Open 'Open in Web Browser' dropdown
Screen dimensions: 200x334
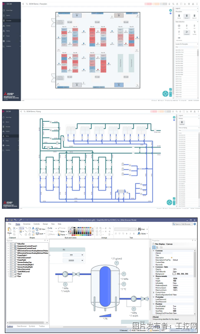192,224
